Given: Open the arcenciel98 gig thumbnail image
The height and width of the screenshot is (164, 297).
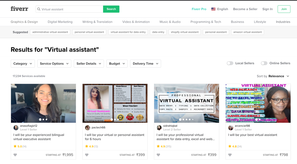Looking at the screenshot, I should [258, 103].
